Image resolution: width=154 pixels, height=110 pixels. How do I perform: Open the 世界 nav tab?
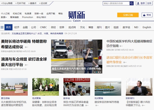(62, 27)
